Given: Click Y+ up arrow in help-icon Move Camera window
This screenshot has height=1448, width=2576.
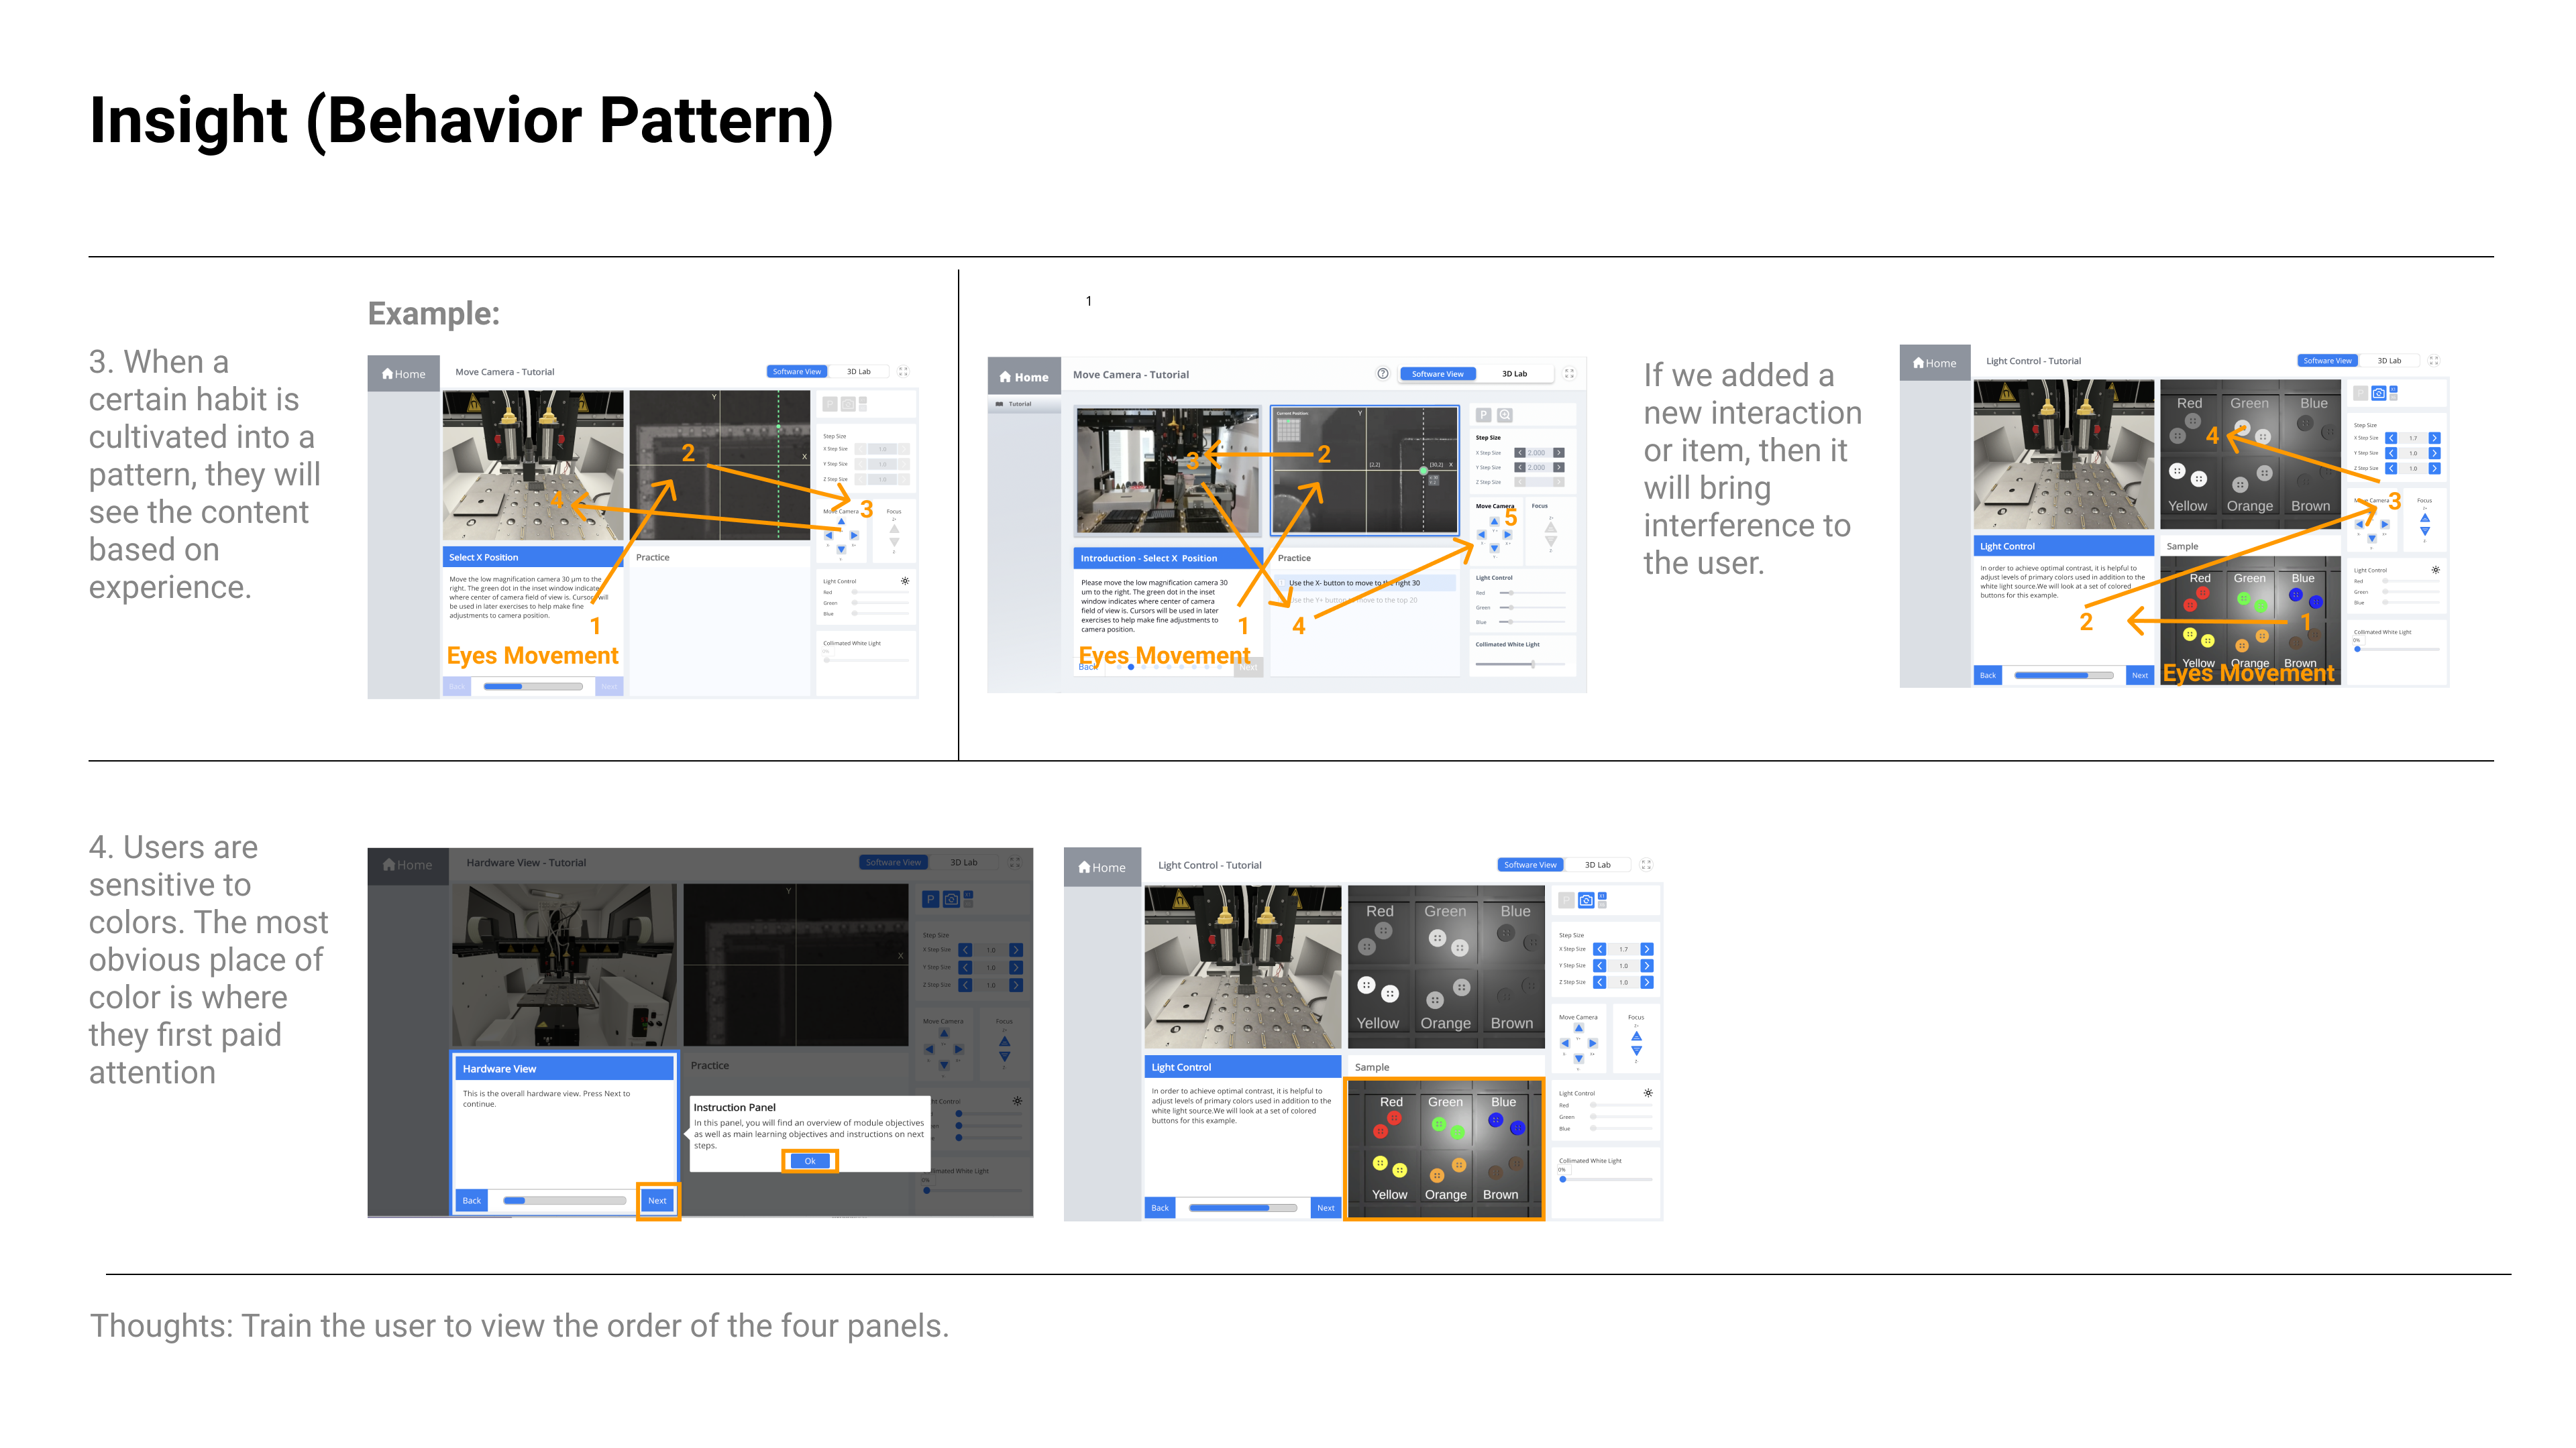Looking at the screenshot, I should pos(1494,522).
